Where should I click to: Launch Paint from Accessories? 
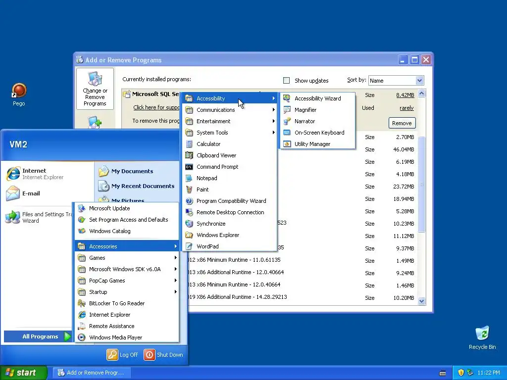229,190
